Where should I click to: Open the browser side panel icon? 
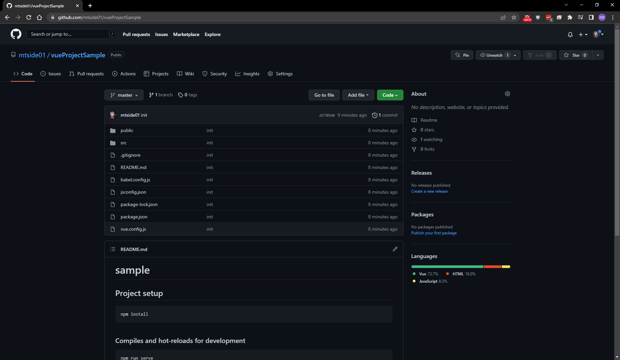591,17
